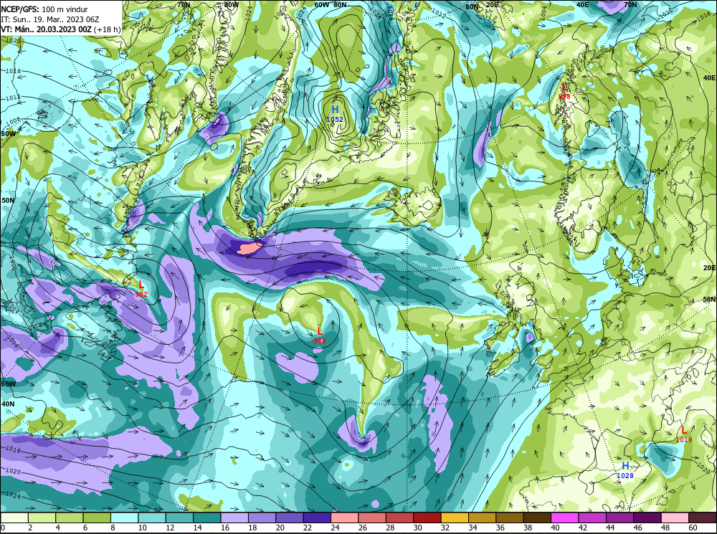Select the 14–16 dark teal legend swatch
Image resolution: width=717 pixels, height=534 pixels.
[x=207, y=518]
